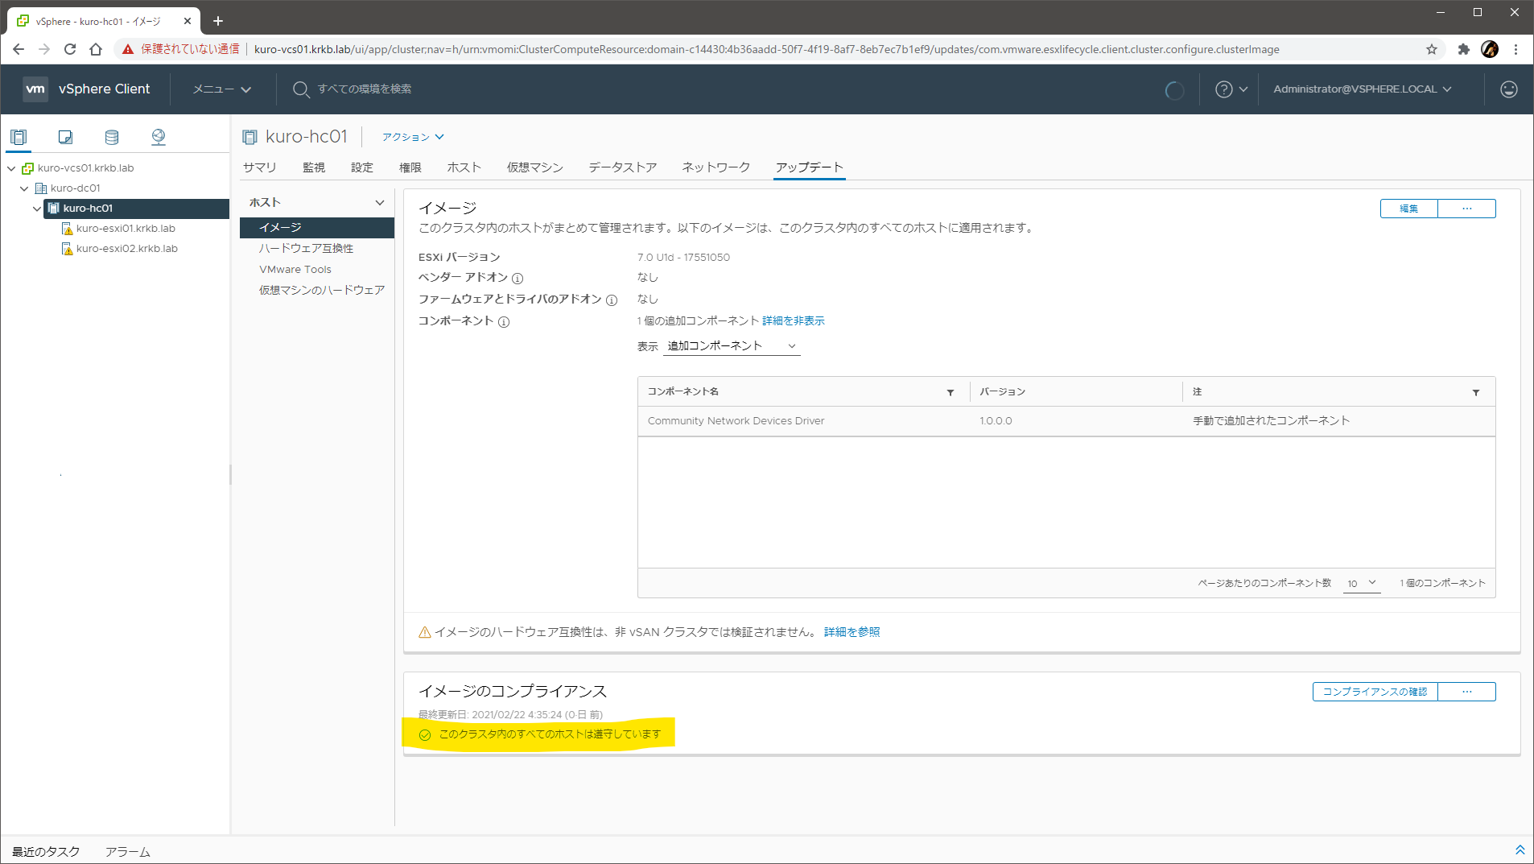Click the info icon beside コンポーネント
This screenshot has height=864, width=1534.
[x=504, y=322]
